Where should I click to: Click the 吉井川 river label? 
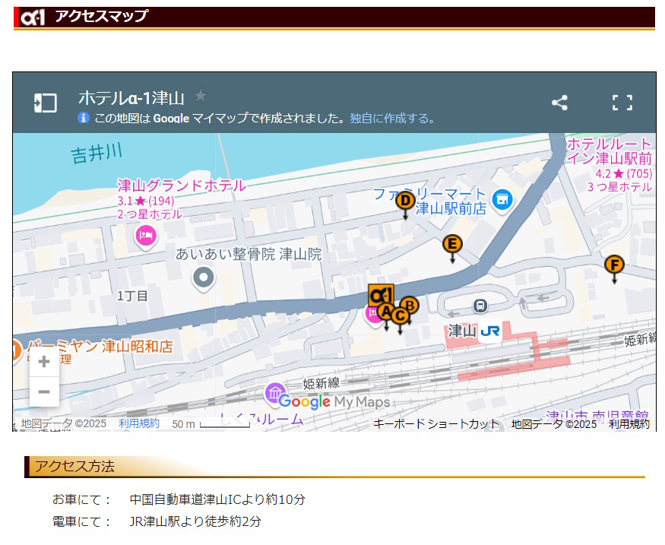[x=97, y=153]
